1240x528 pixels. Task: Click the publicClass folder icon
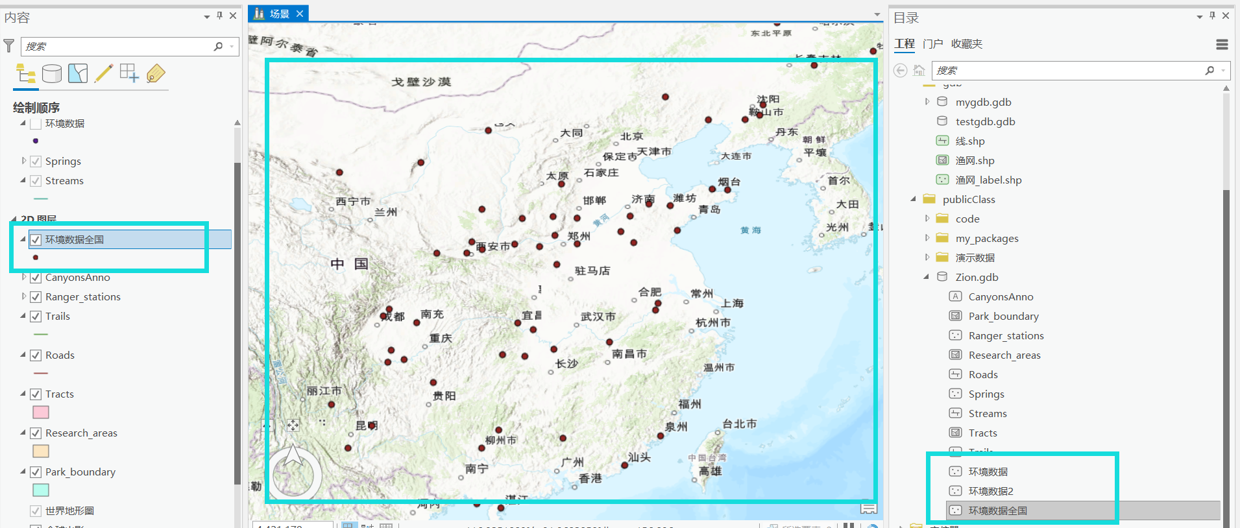coord(929,199)
